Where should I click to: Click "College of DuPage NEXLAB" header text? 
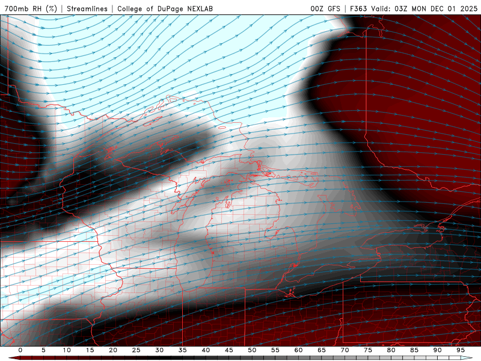pos(165,8)
